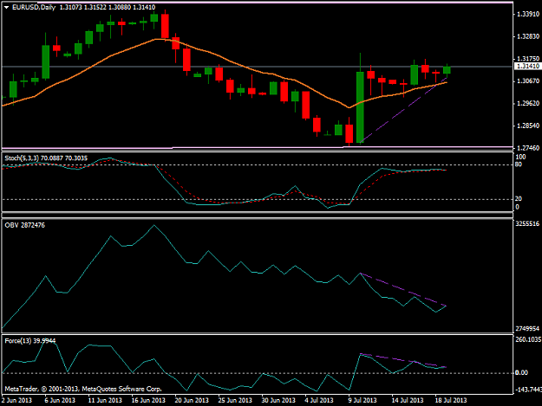Select the 6 Jun 2013 date label
The width and height of the screenshot is (542, 406).
[x=60, y=400]
